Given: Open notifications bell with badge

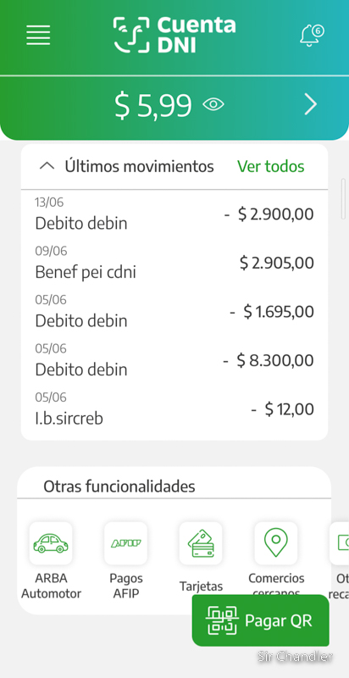Looking at the screenshot, I should click(x=312, y=35).
